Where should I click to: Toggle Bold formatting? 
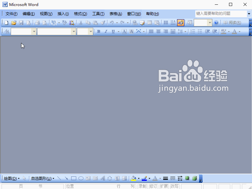[x=99, y=31]
